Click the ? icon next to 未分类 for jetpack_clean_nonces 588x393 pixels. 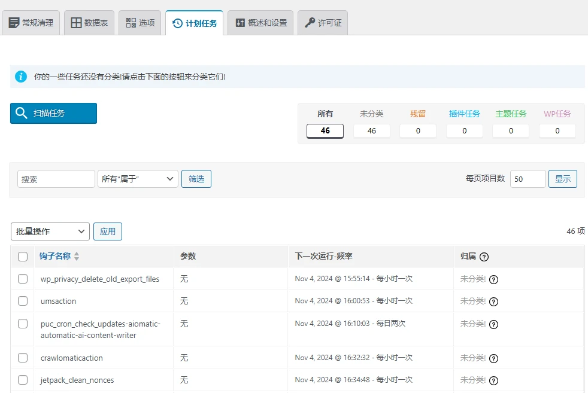point(493,380)
